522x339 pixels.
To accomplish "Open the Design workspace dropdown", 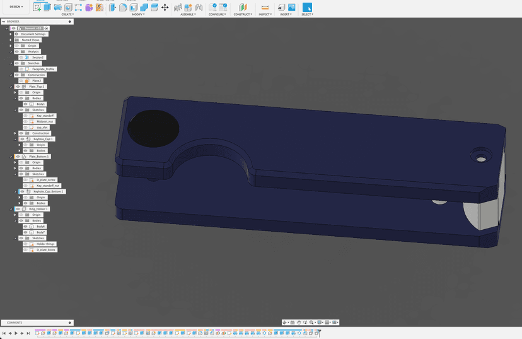I will [x=16, y=7].
